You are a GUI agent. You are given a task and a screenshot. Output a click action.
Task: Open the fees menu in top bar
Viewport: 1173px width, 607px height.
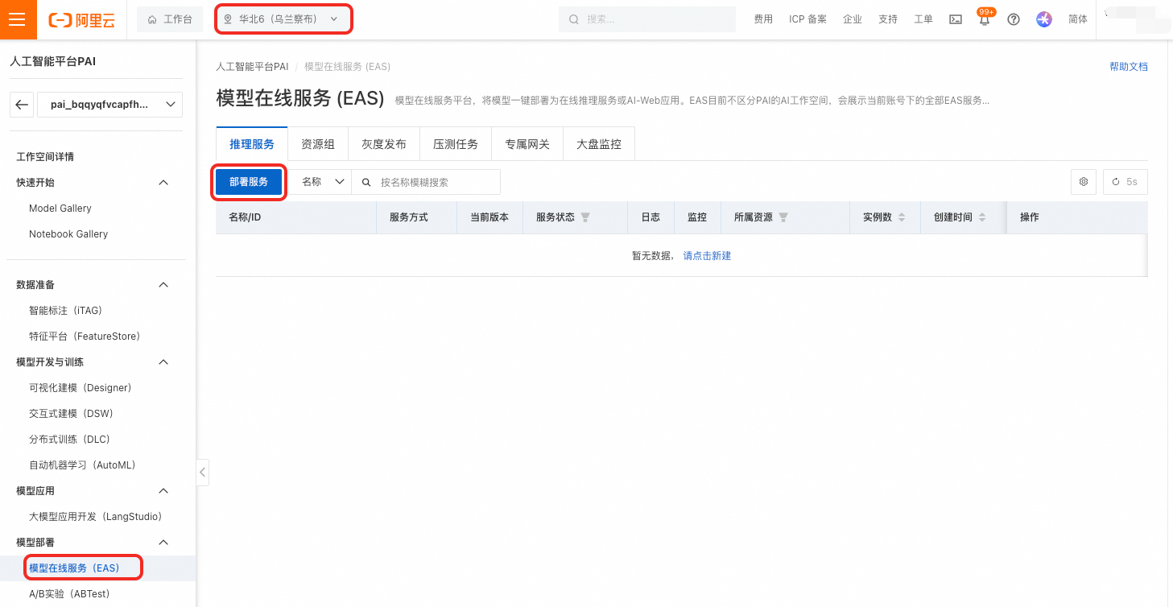[763, 19]
